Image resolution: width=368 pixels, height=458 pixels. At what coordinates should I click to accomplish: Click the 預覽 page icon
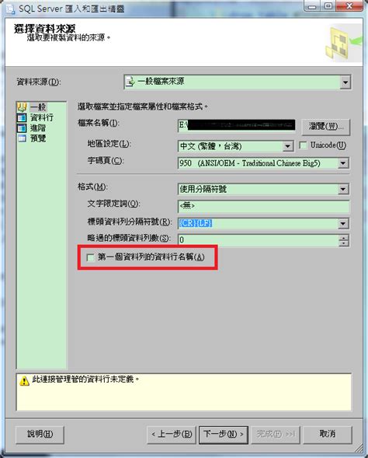point(22,138)
